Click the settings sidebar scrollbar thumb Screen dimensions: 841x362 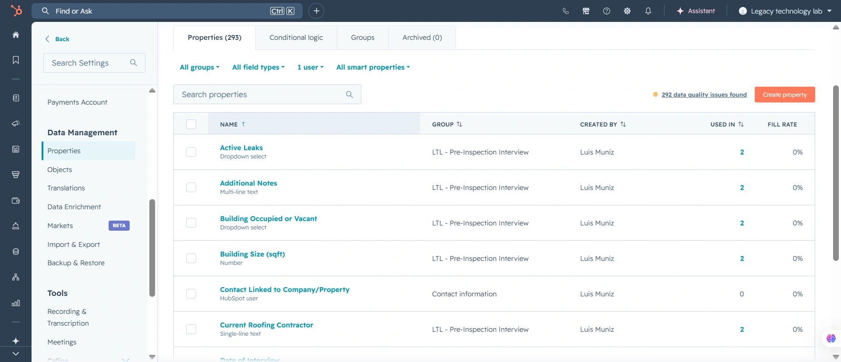point(152,248)
